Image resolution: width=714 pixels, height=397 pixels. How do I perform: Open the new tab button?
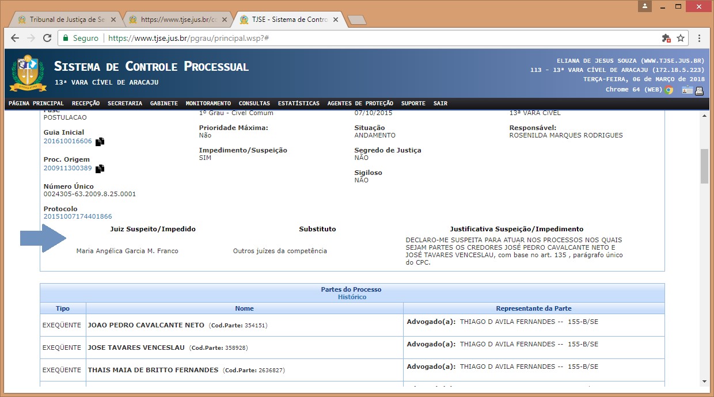pyautogui.click(x=357, y=20)
